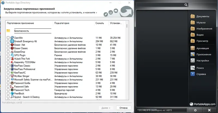Click the Архивация backup icon
Screen dimensions: 218x113
[193, 48]
